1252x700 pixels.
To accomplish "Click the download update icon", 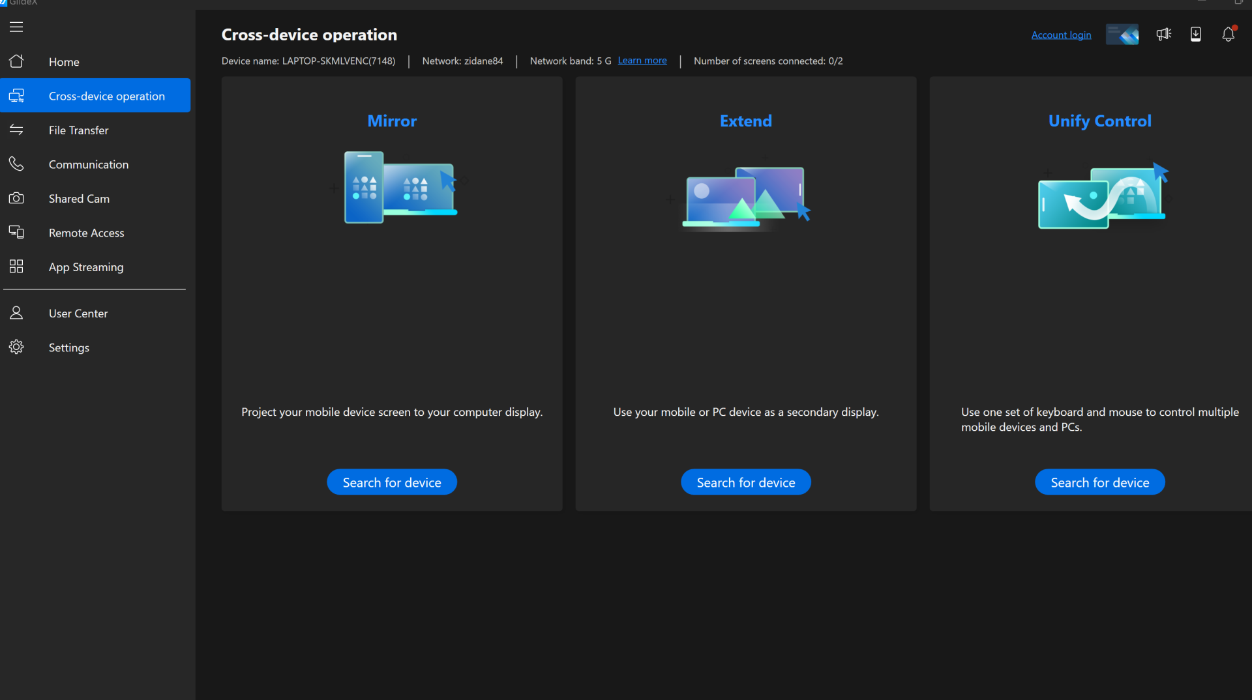I will coord(1195,34).
